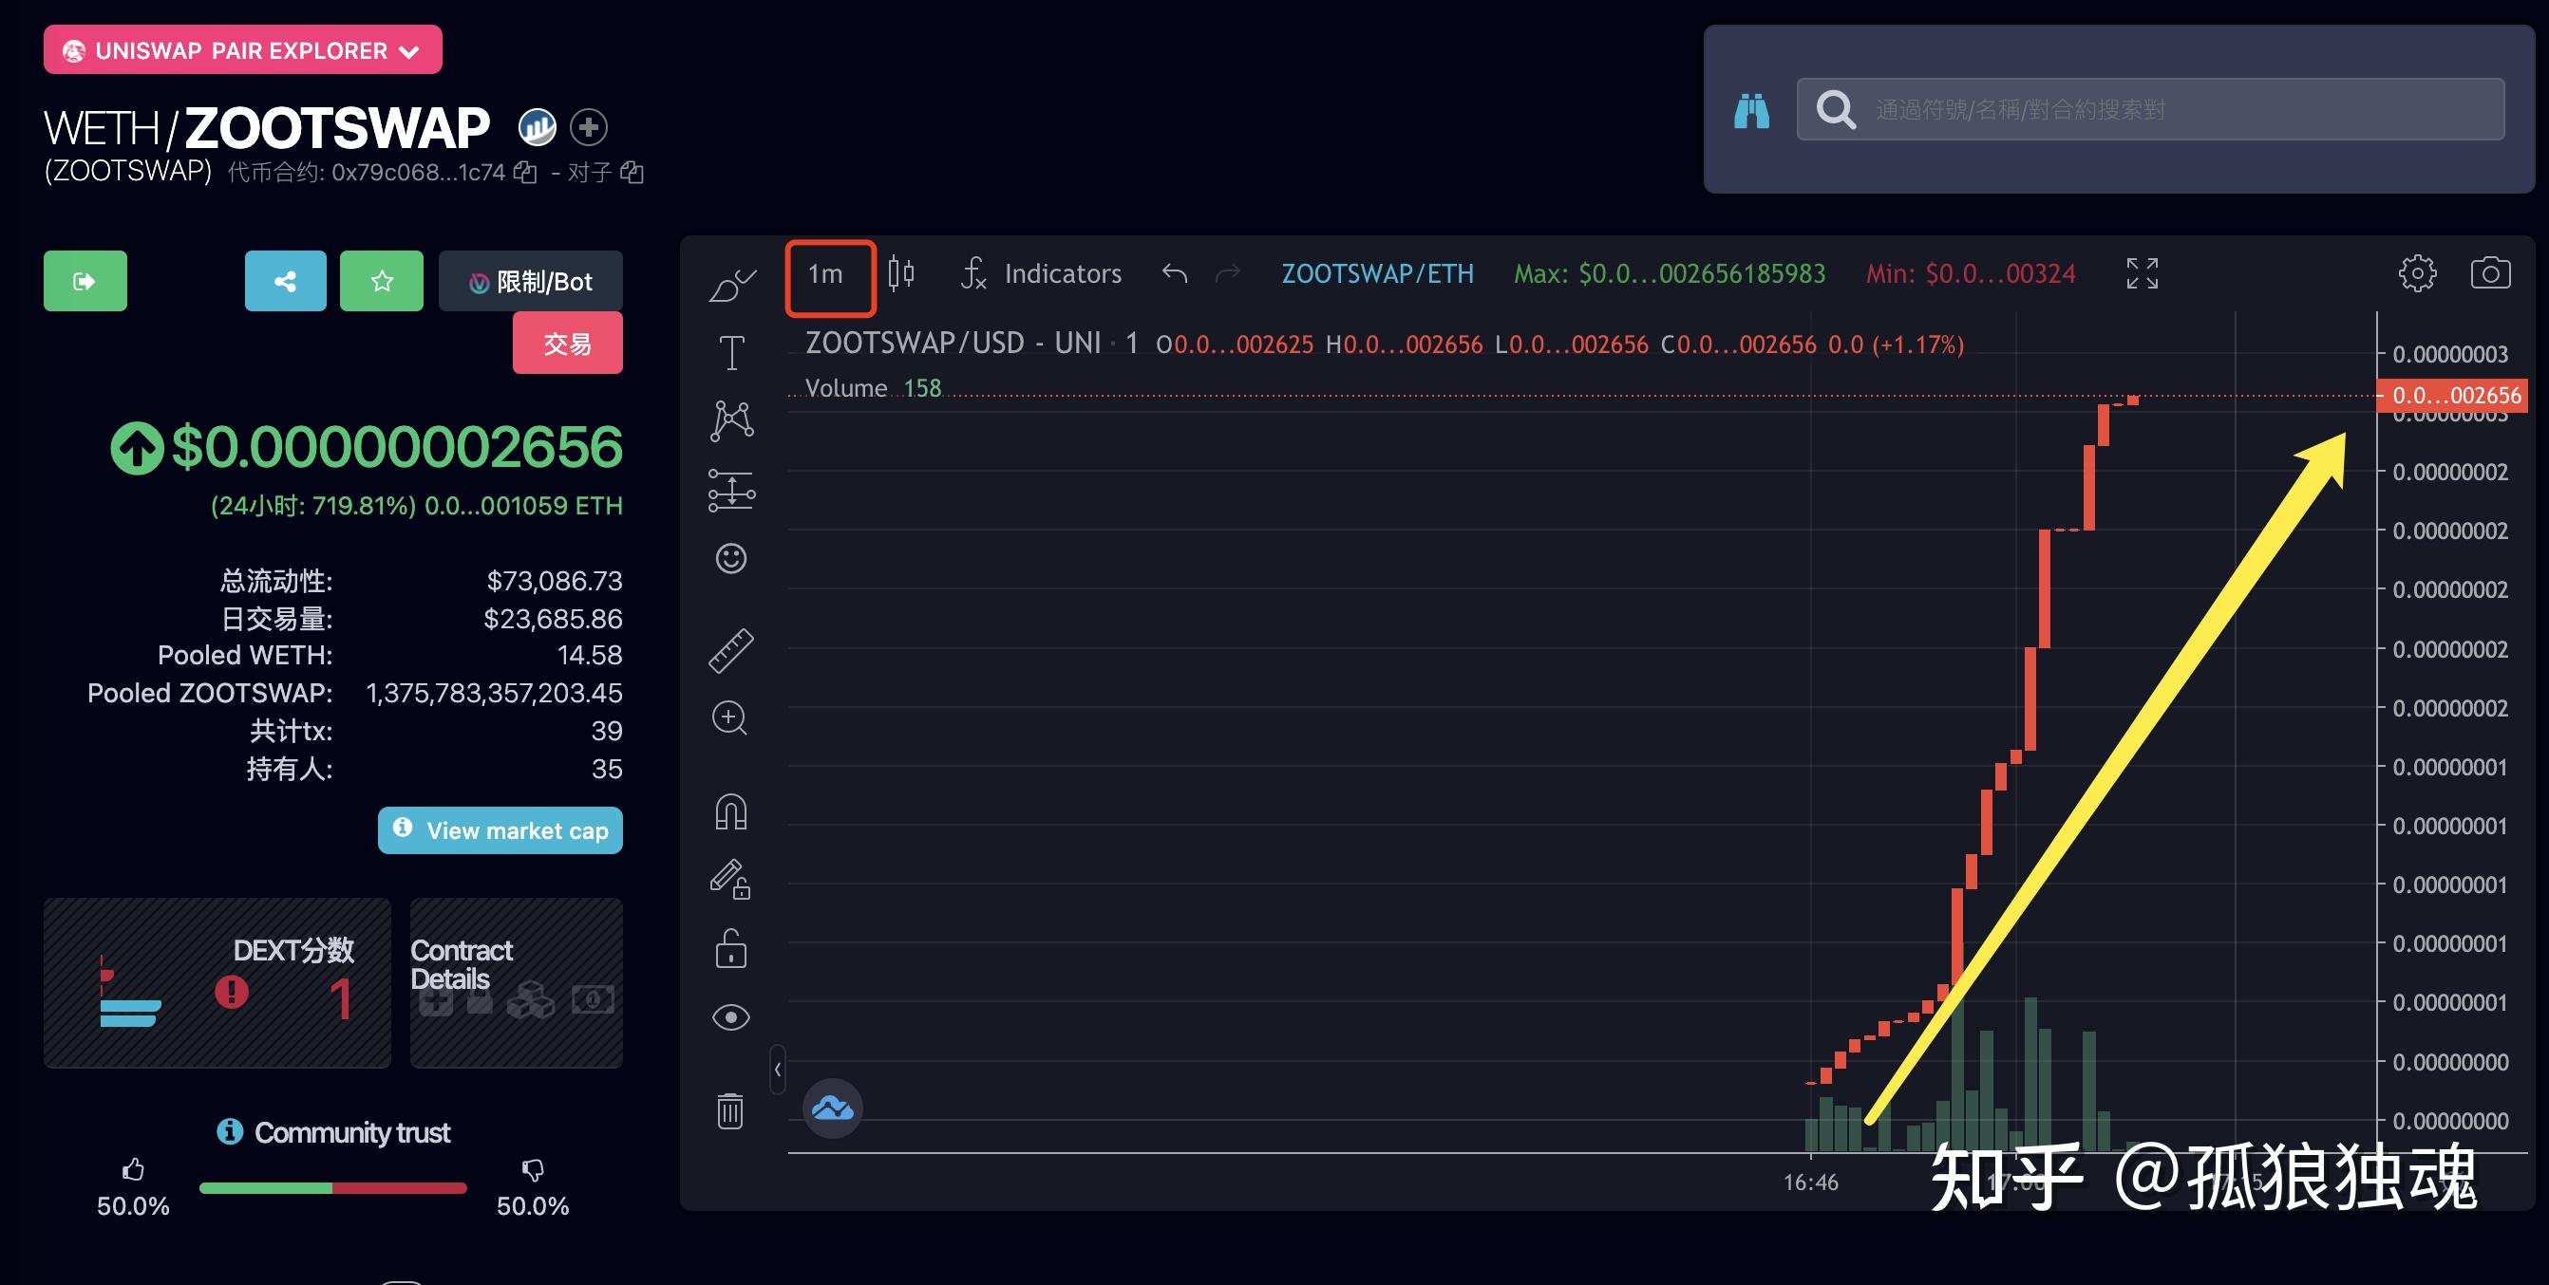The image size is (2549, 1285).
Task: Click the community trust ratio bar
Action: point(332,1187)
